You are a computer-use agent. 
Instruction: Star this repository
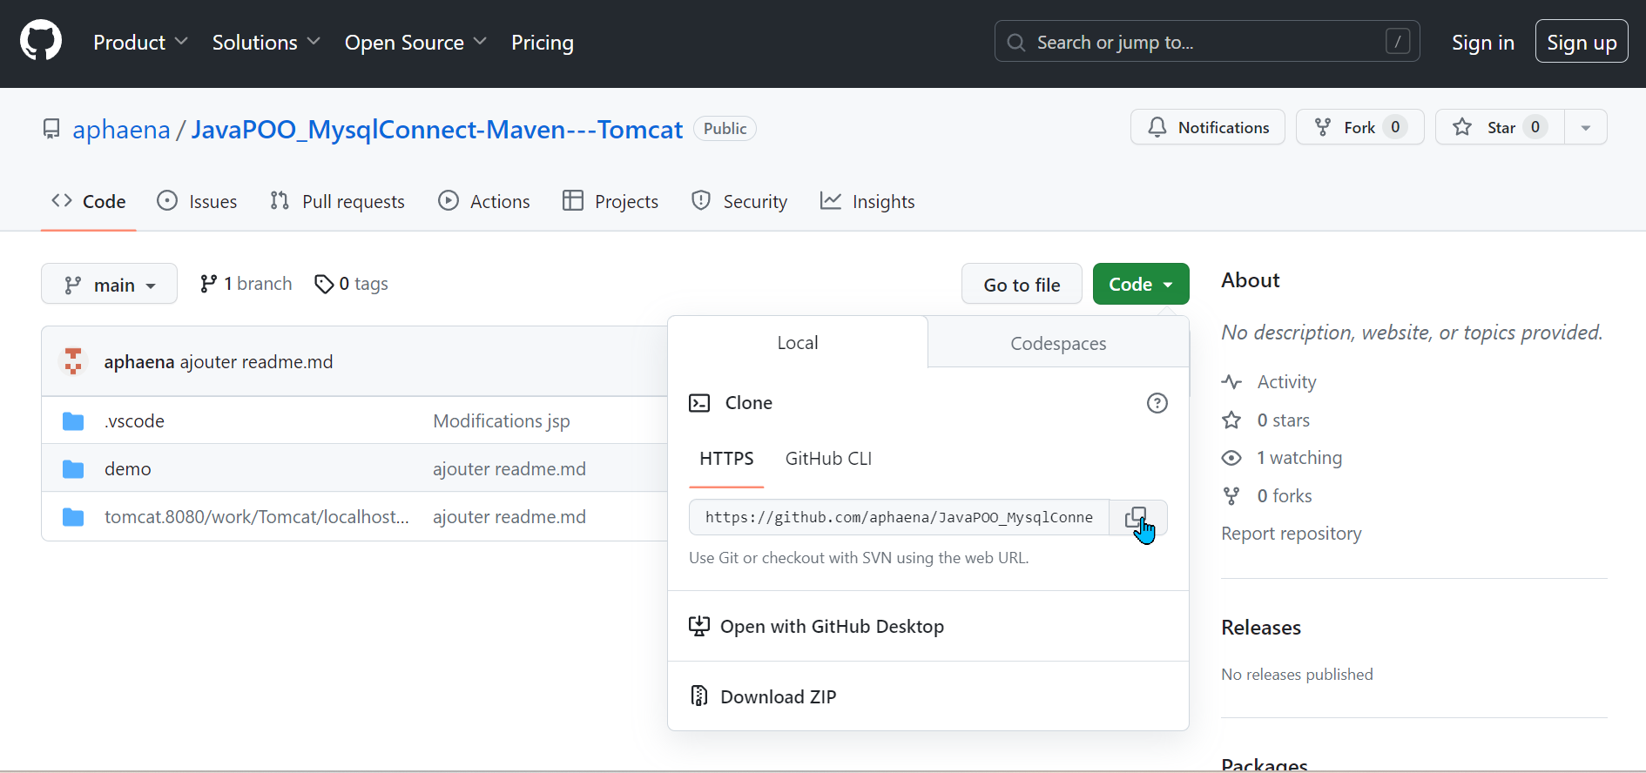[1500, 128]
